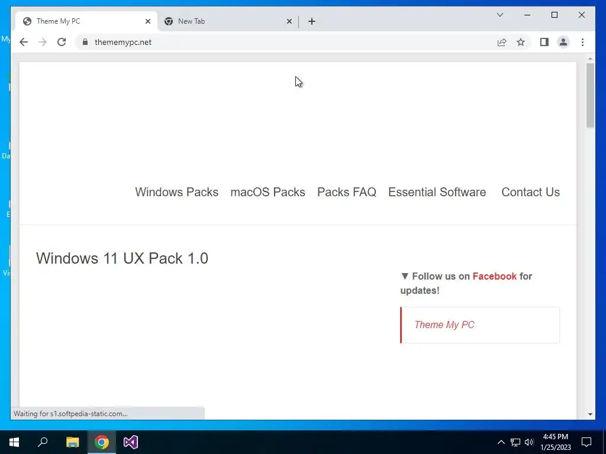
Task: Click the forward navigation arrow
Action: pos(43,42)
